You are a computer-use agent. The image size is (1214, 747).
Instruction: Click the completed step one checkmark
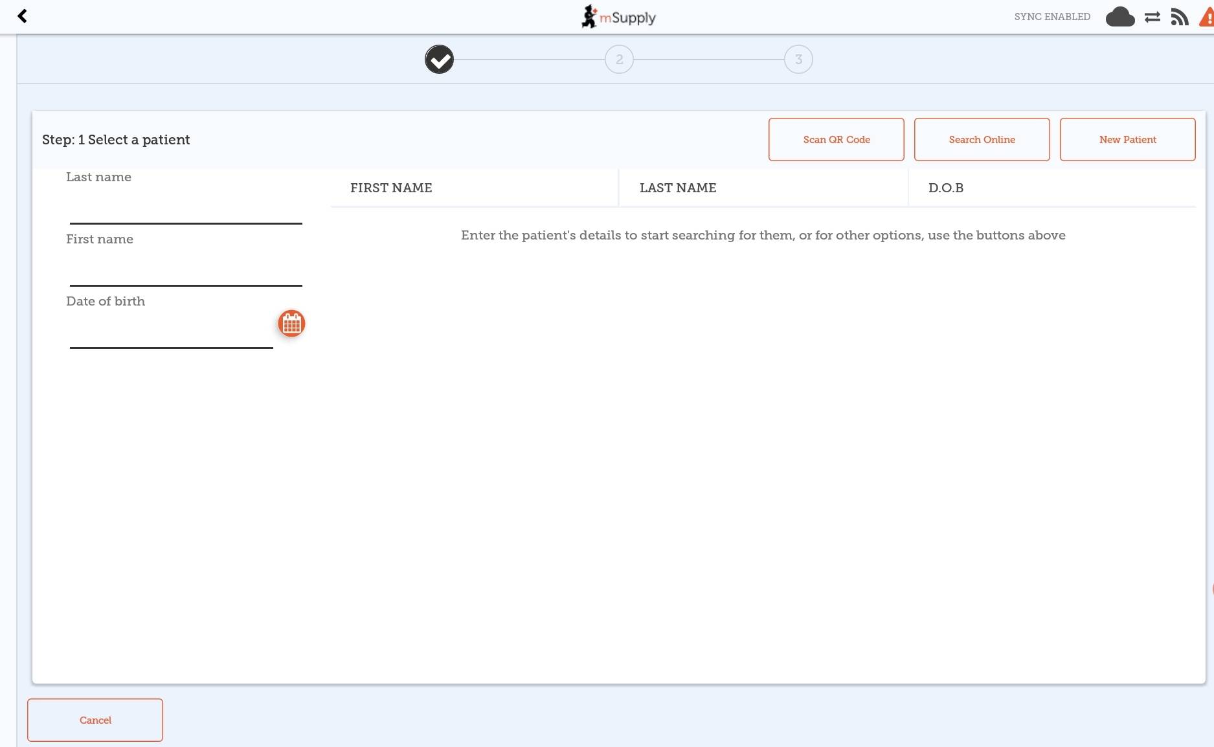(439, 60)
